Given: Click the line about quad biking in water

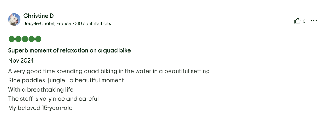Looking at the screenshot, I should tap(109, 71).
